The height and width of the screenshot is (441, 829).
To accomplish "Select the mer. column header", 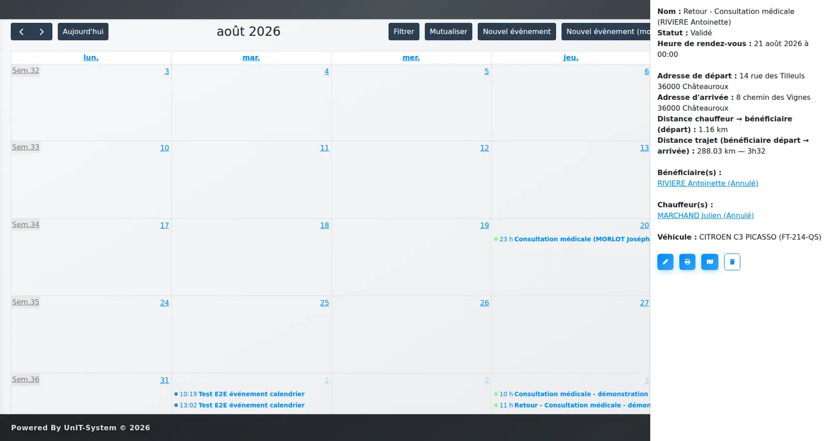I will point(411,57).
